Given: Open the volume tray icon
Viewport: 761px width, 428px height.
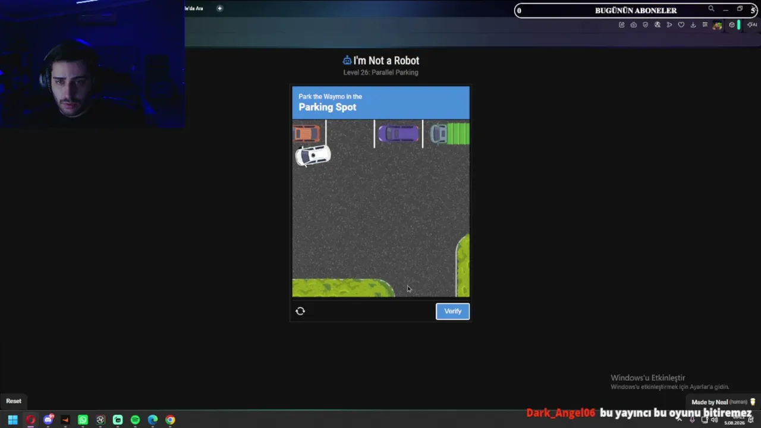Looking at the screenshot, I should click(x=714, y=420).
